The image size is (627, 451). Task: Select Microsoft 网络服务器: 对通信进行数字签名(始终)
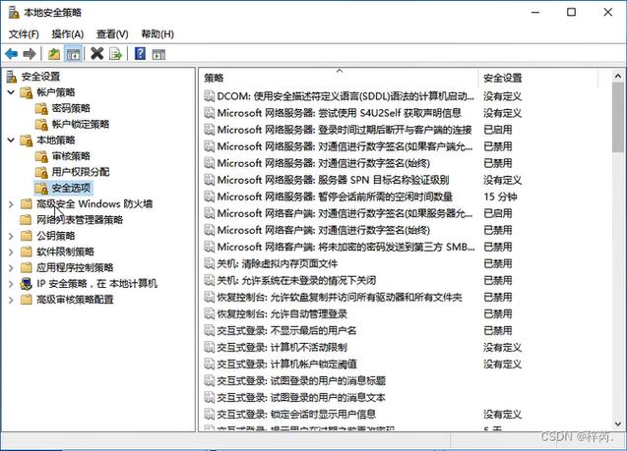click(x=324, y=163)
